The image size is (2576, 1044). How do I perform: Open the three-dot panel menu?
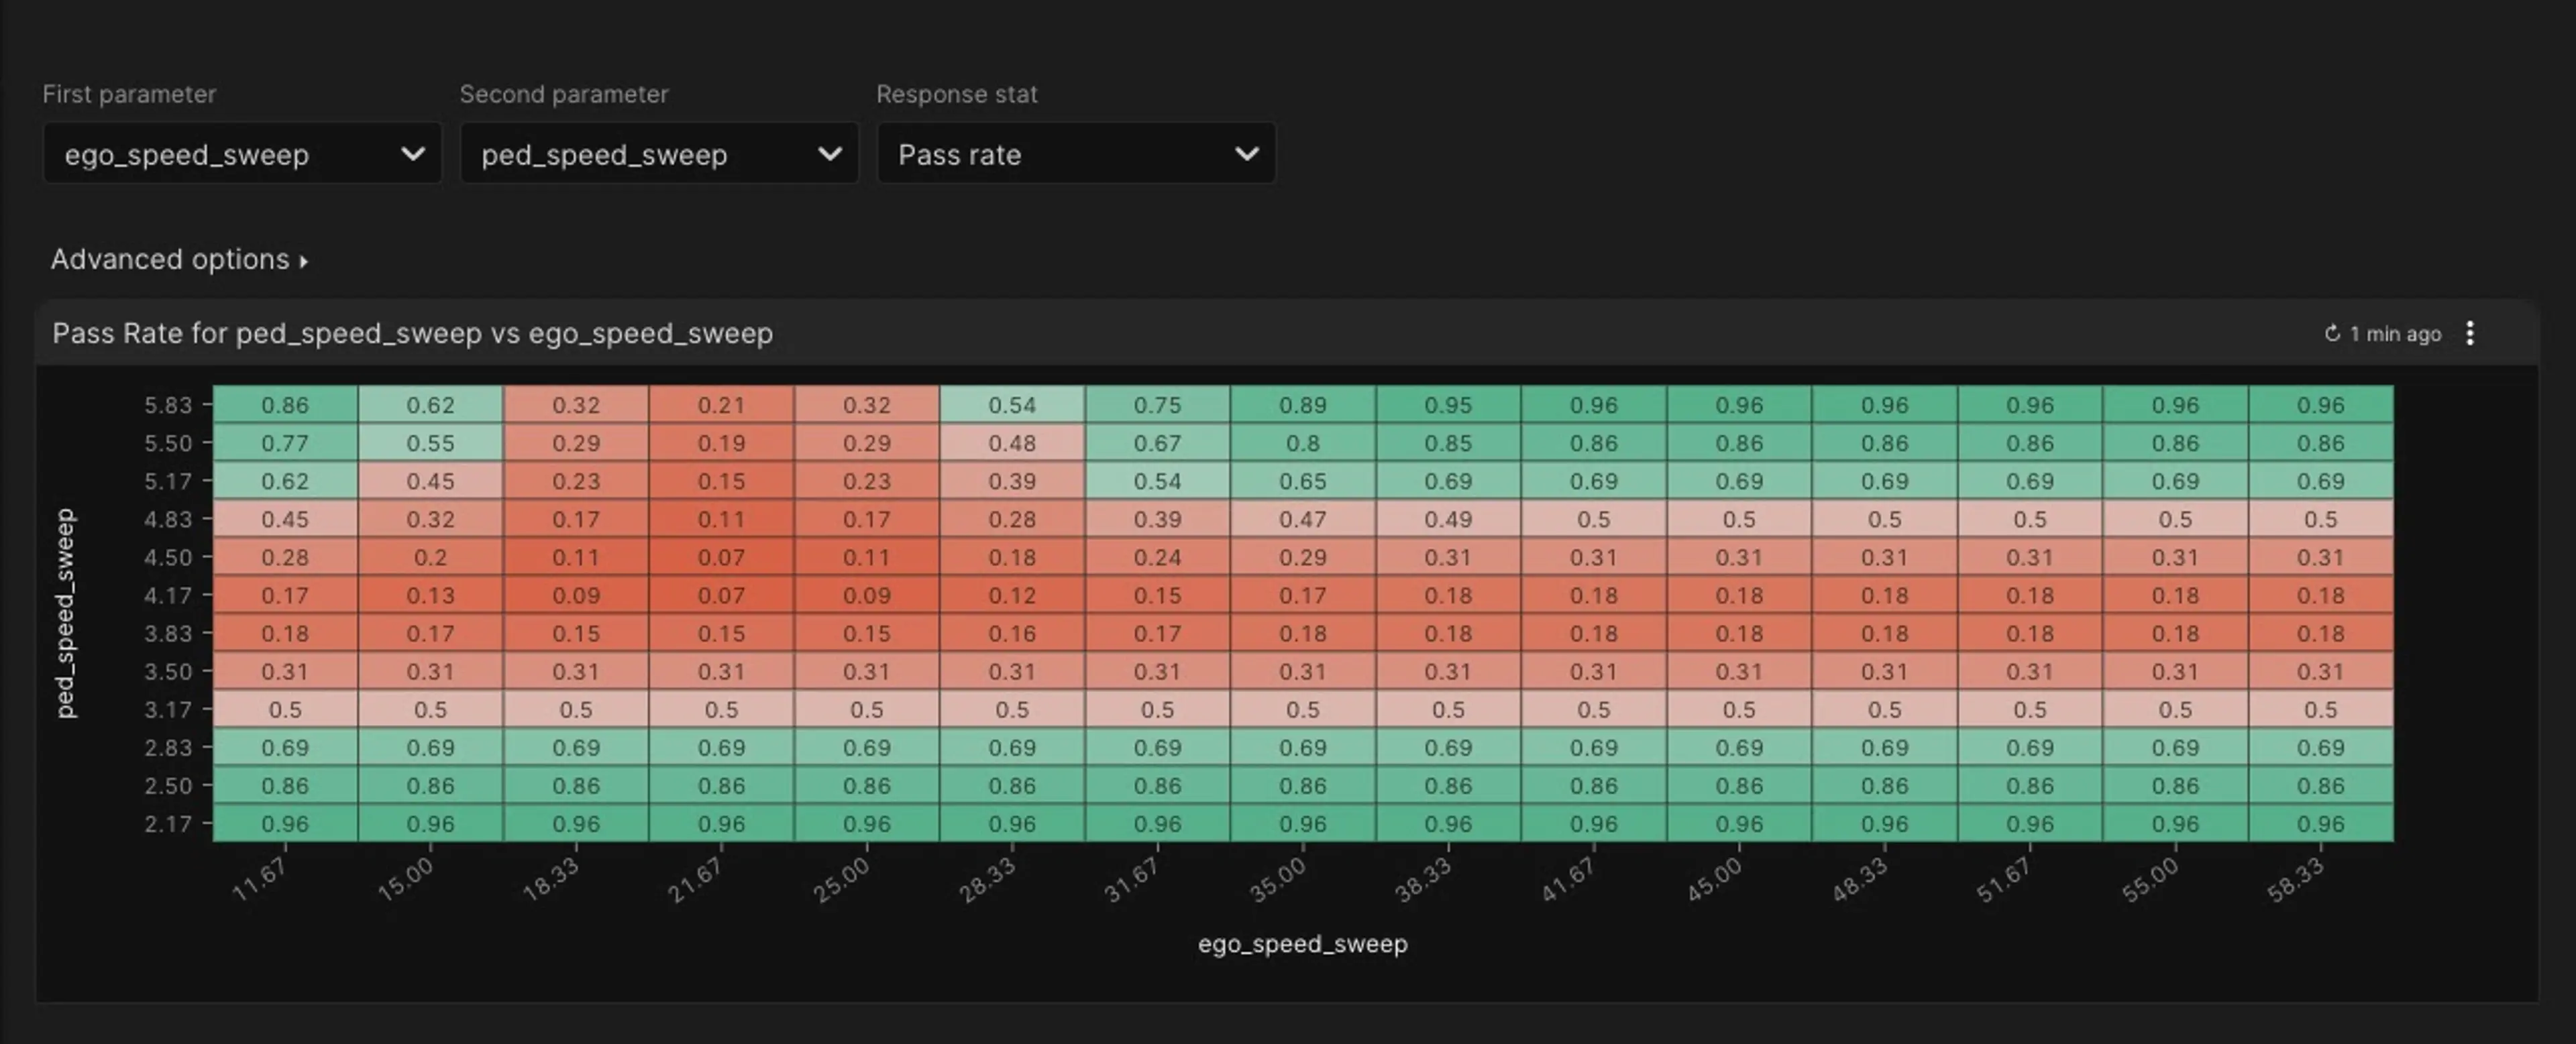[x=2469, y=333]
